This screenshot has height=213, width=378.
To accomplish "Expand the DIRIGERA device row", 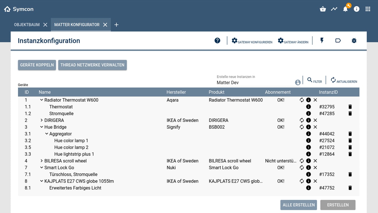I will point(42,120).
